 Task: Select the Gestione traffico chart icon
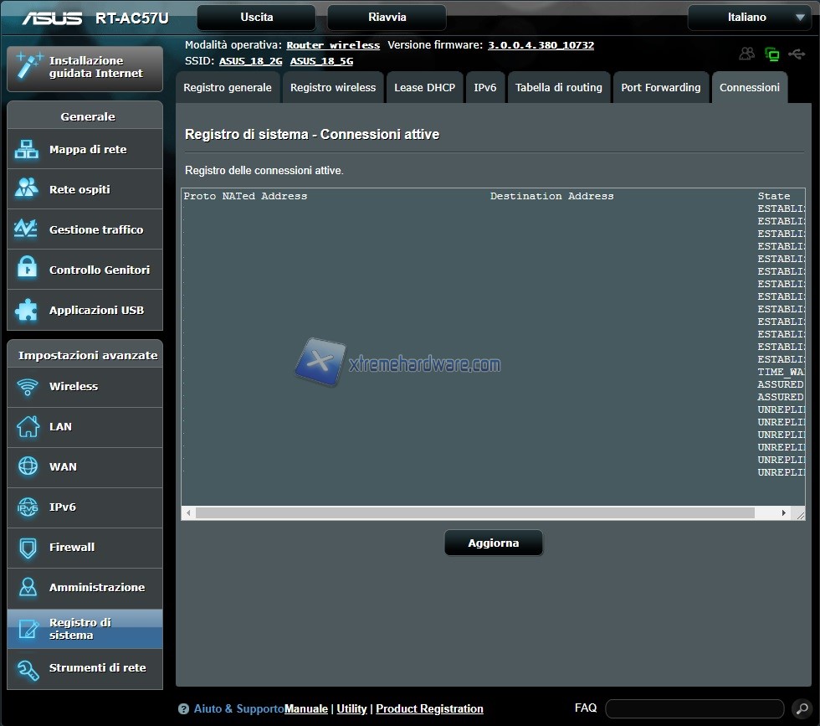pyautogui.click(x=27, y=229)
